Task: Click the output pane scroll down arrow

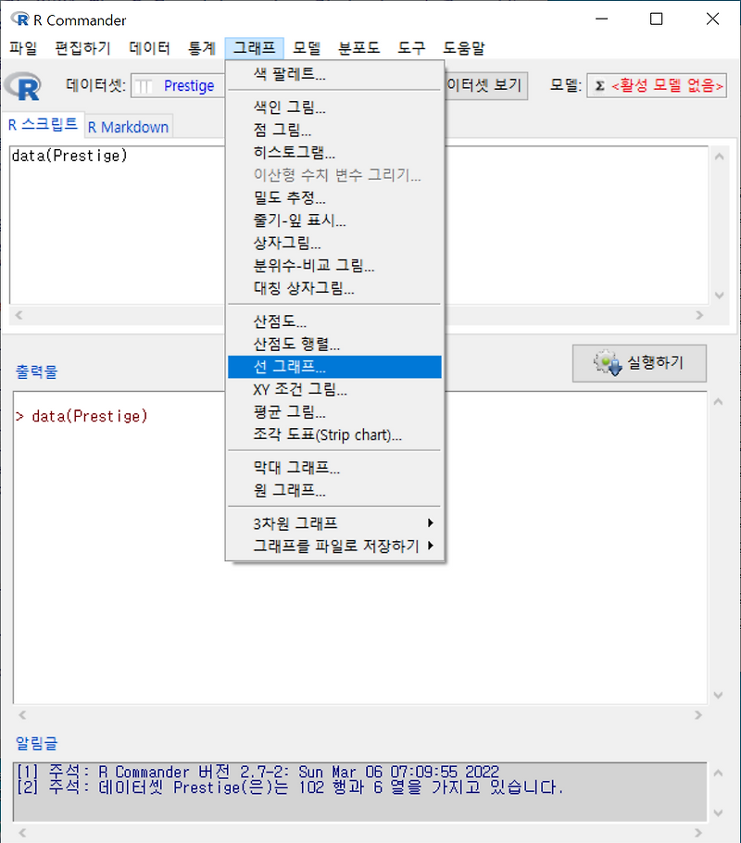Action: point(719,695)
